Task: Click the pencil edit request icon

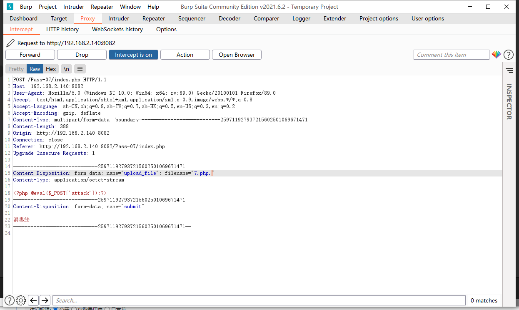Action: [x=10, y=43]
